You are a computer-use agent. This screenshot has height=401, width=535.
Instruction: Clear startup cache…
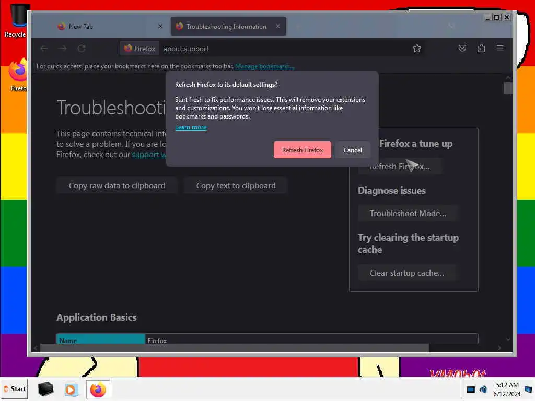[x=406, y=273]
